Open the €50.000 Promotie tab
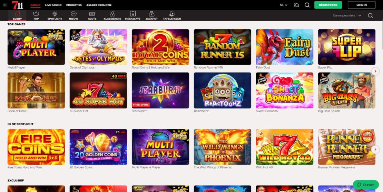Screen dimensions: 383x192 pyautogui.click(x=99, y=5)
